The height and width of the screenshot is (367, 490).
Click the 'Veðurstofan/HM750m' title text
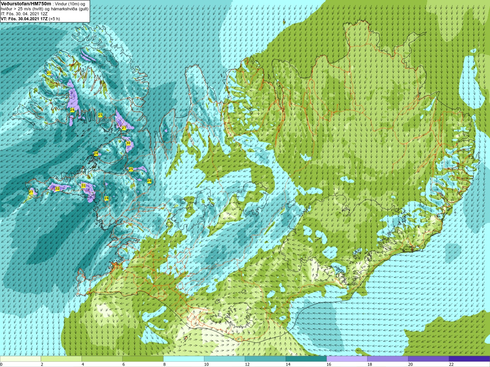pos(26,3)
